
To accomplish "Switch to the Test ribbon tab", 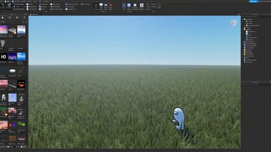I will (x=35, y=1).
